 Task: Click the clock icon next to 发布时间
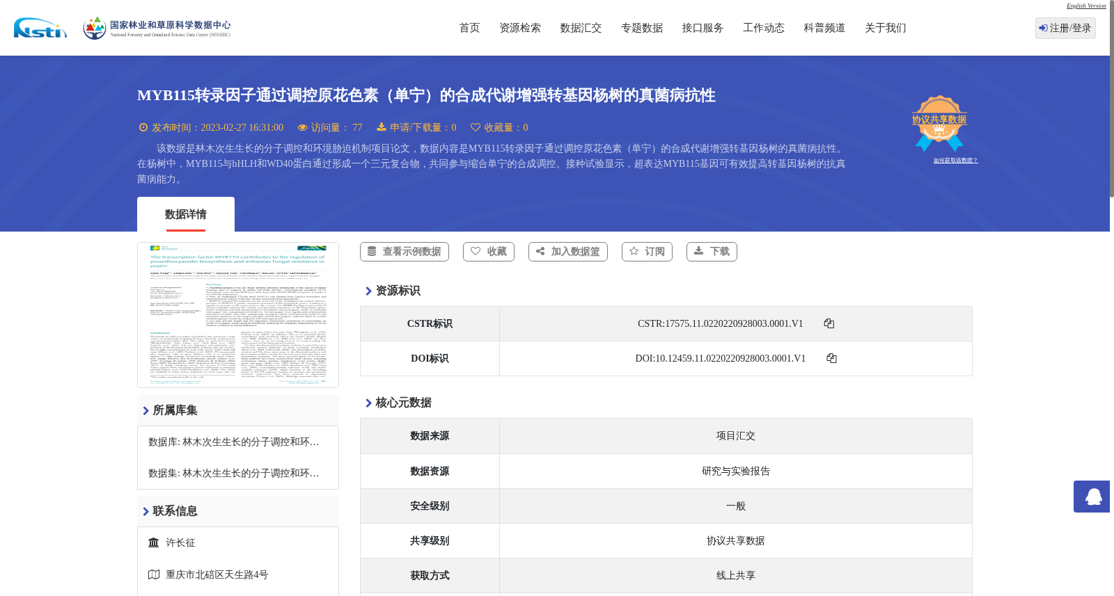143,127
